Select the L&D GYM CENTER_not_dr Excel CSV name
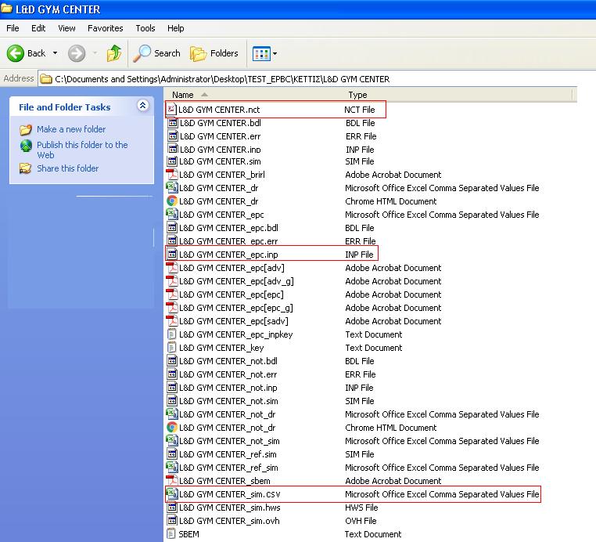 (x=228, y=414)
